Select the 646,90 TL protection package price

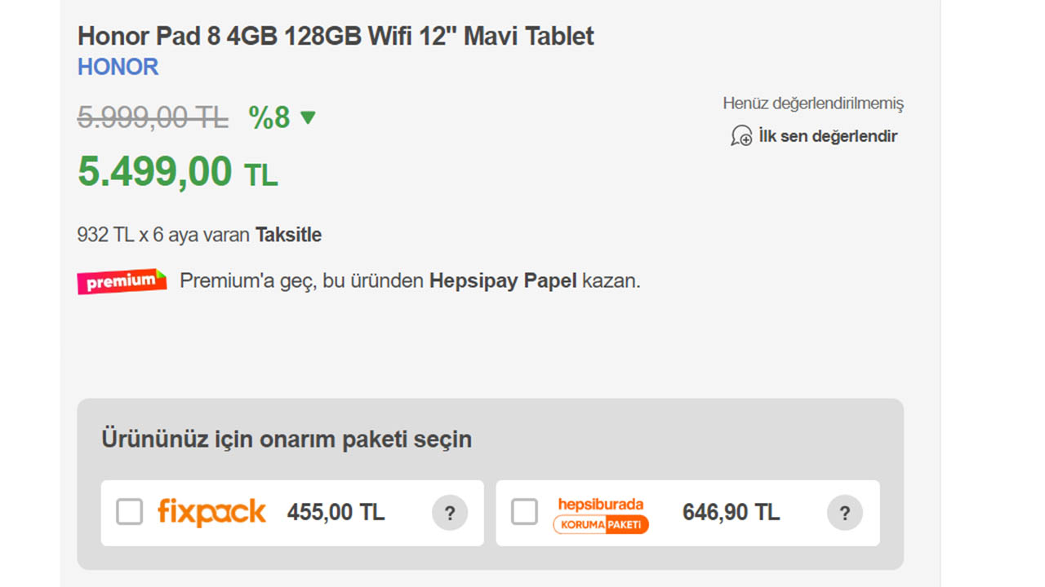click(731, 513)
